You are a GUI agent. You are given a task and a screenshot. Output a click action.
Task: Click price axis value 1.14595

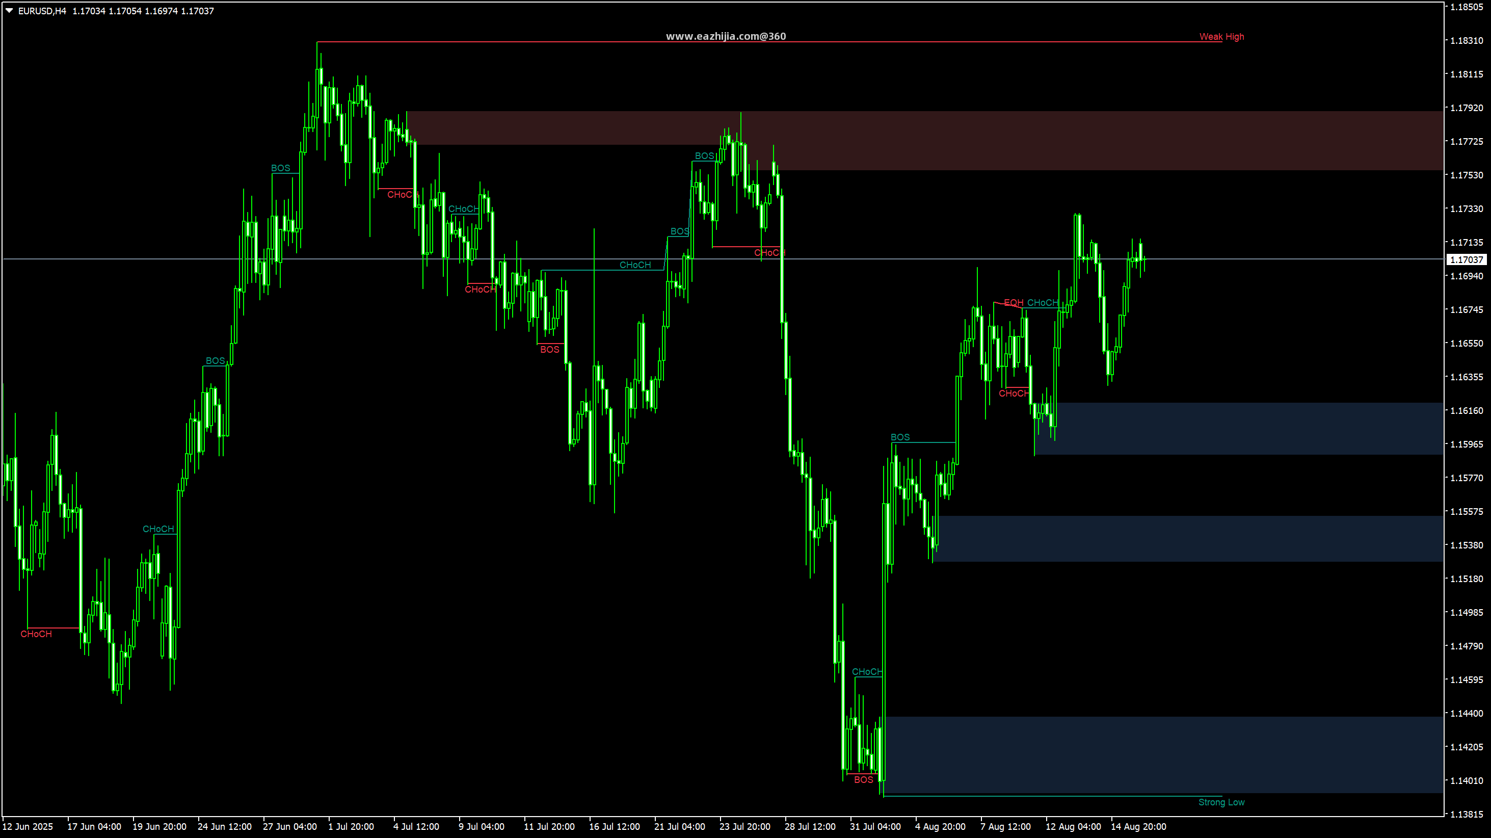pos(1467,679)
